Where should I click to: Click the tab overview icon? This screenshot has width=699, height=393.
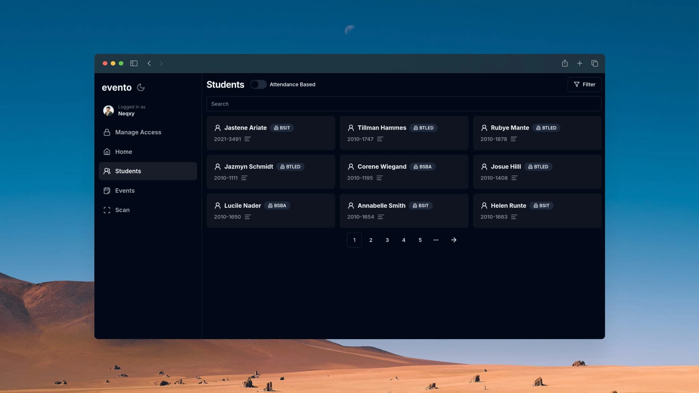[595, 63]
